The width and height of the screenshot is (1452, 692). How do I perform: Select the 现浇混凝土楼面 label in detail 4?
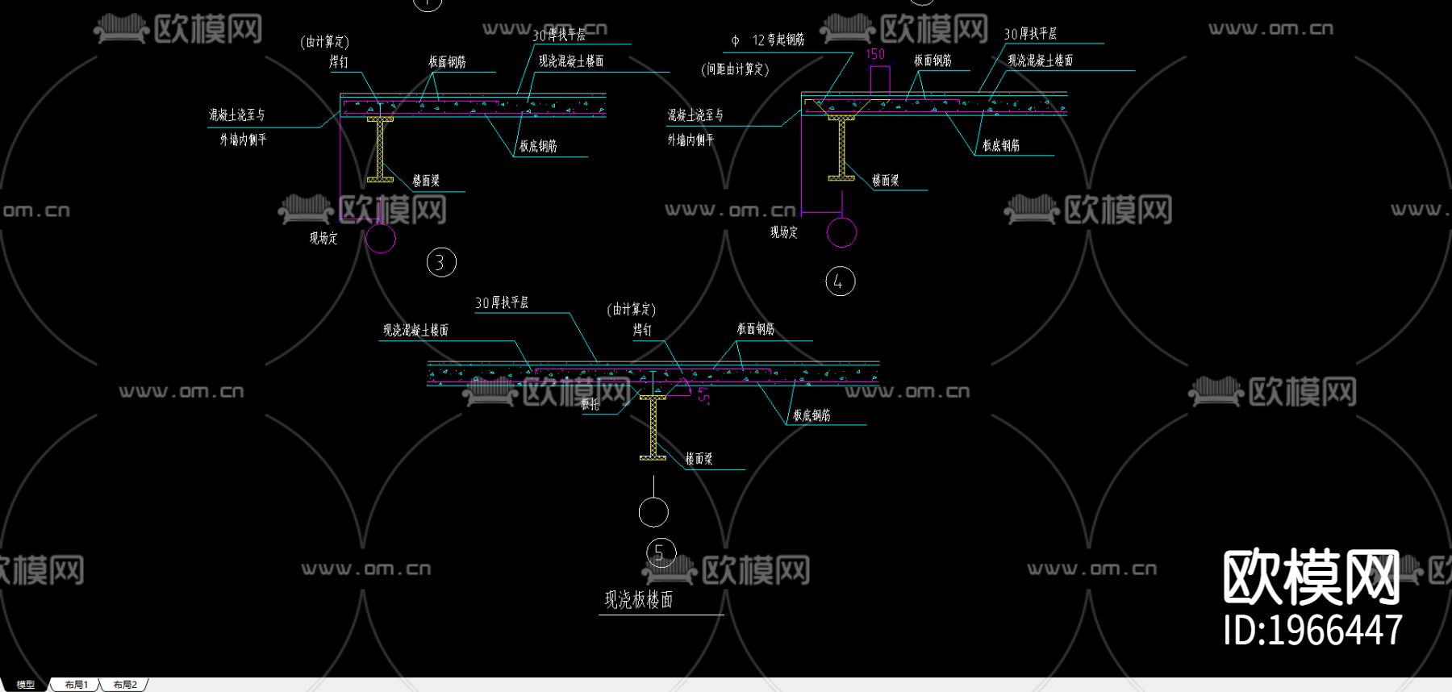1041,60
